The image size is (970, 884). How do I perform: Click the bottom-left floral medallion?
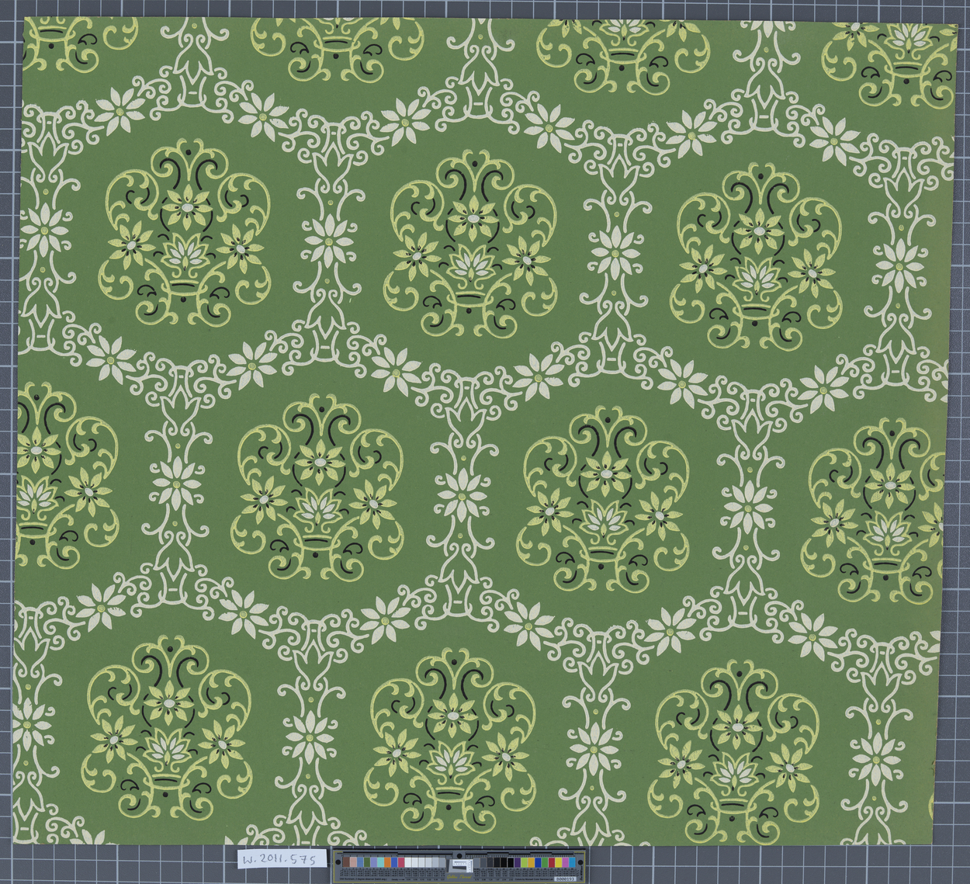pos(168,728)
